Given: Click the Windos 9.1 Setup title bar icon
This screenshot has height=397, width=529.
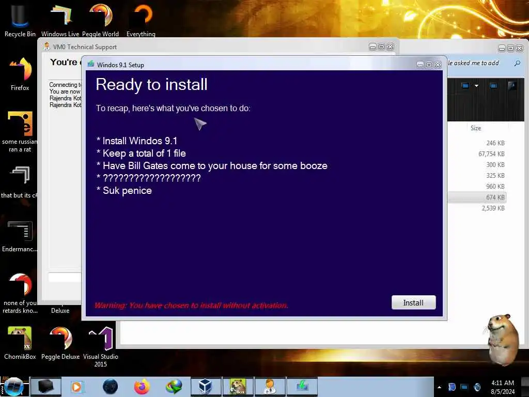Looking at the screenshot, I should (x=91, y=64).
